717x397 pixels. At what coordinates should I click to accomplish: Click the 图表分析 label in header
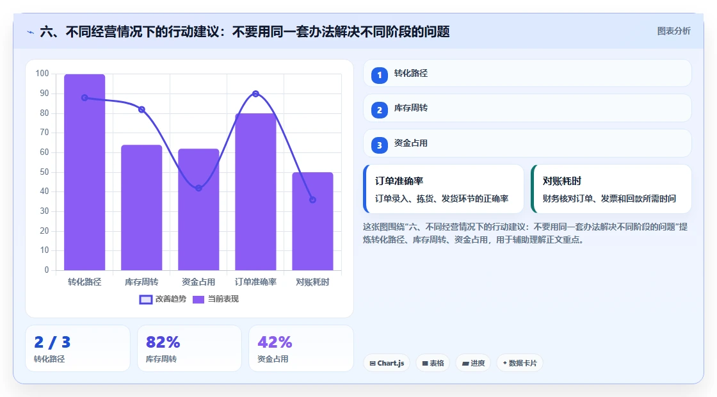(673, 31)
